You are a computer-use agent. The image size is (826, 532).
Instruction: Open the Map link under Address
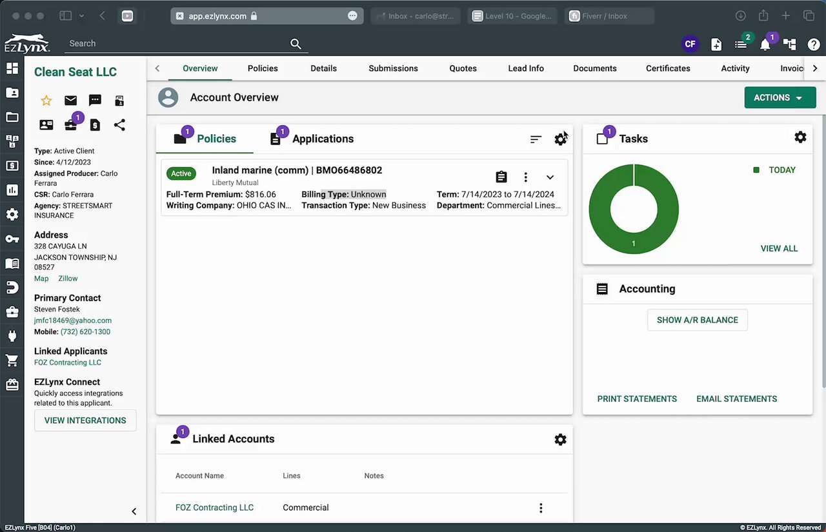[41, 279]
